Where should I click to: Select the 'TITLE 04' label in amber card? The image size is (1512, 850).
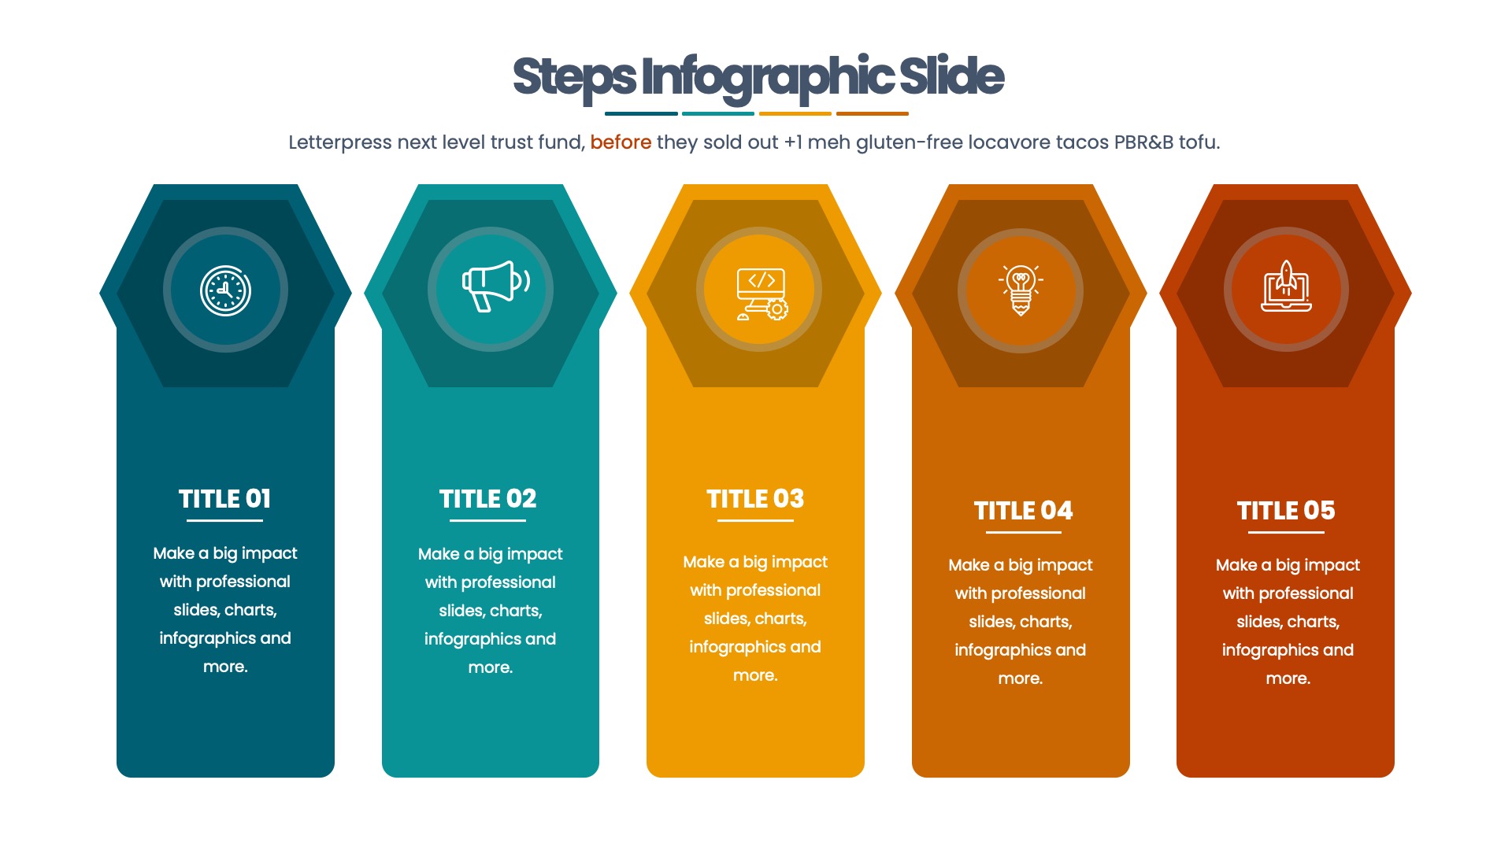(1021, 505)
